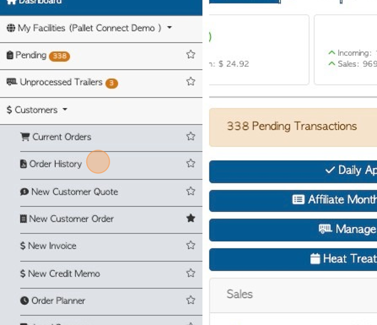Viewport: 377px width, 325px height.
Task: Click the Unprocessed Trailers truck icon
Action: [12, 82]
